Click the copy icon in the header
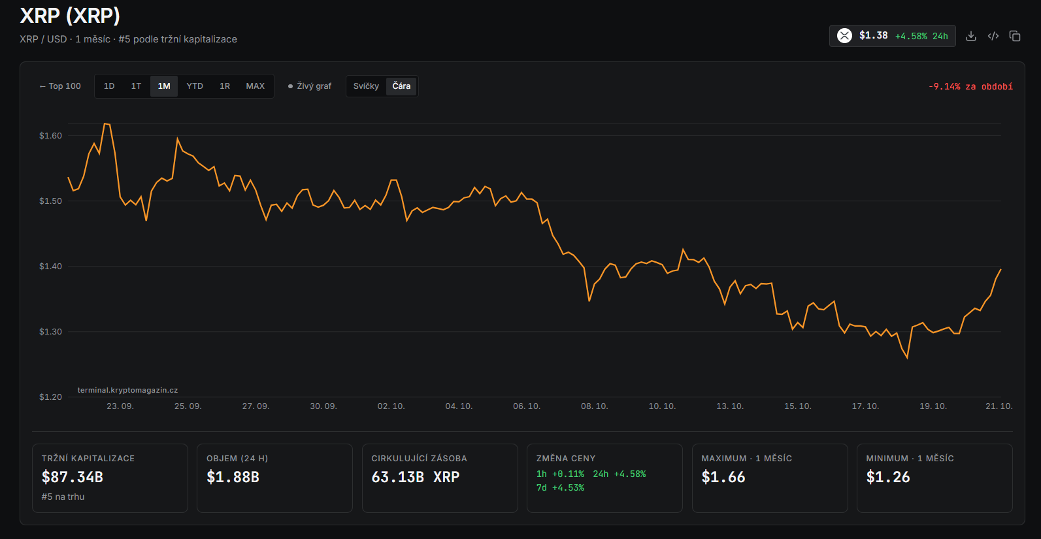This screenshot has height=539, width=1041. tap(1015, 36)
